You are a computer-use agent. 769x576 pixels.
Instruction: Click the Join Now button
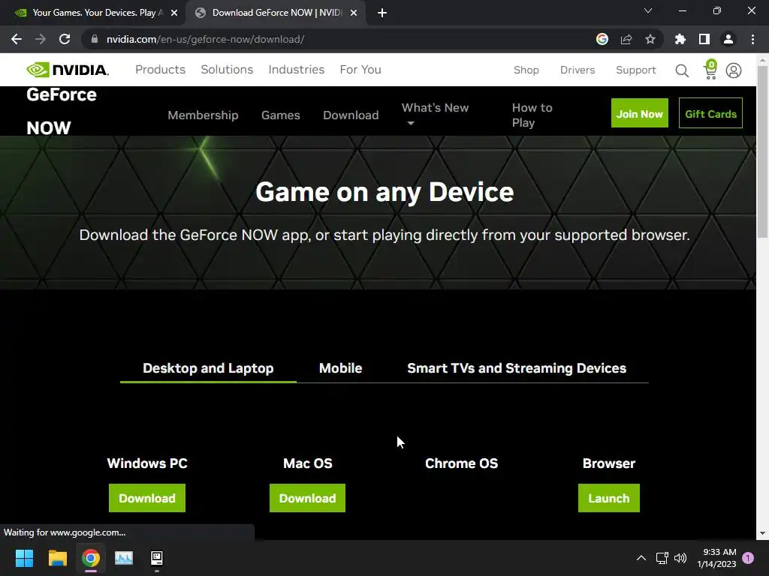(x=640, y=113)
